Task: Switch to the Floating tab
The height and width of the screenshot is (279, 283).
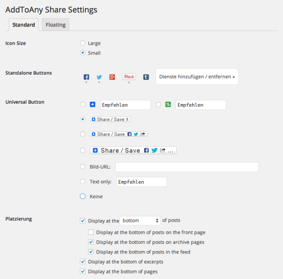Action: click(56, 25)
